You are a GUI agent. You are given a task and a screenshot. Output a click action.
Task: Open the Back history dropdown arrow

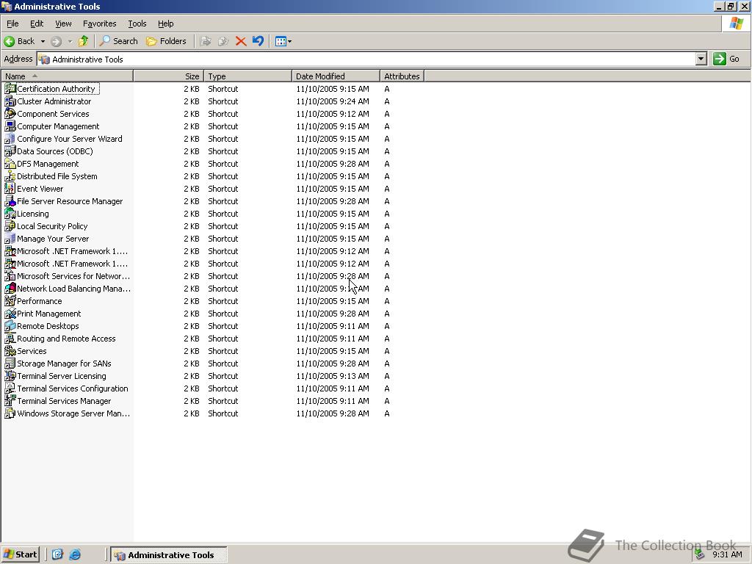(x=43, y=41)
